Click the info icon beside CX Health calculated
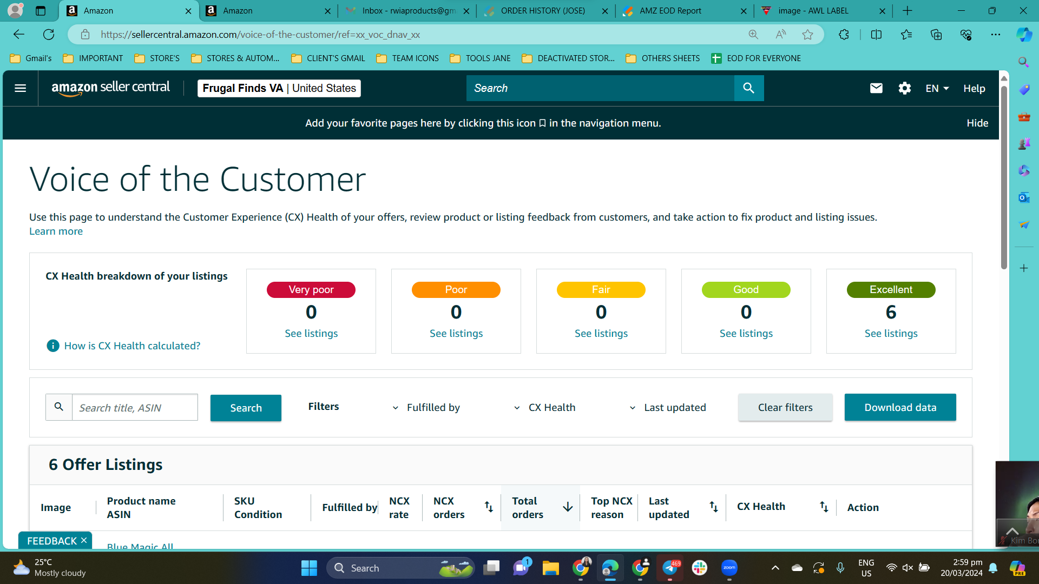 point(53,346)
